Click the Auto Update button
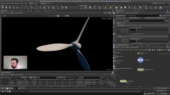The width and height of the screenshot is (170, 95). [x=164, y=94]
